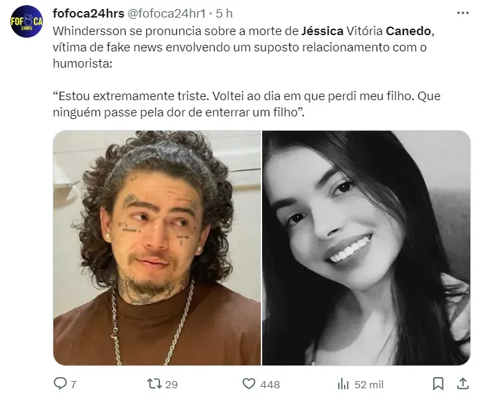Click the bold Jéssica search term
Viewport: 482px width, 396px height.
322,31
